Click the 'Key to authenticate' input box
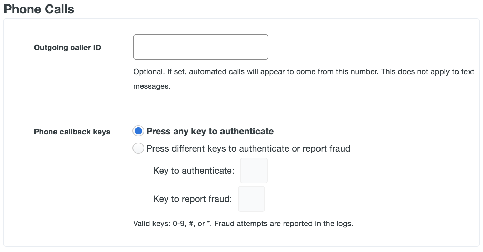Viewport: 483px width, 252px height. 254,171
